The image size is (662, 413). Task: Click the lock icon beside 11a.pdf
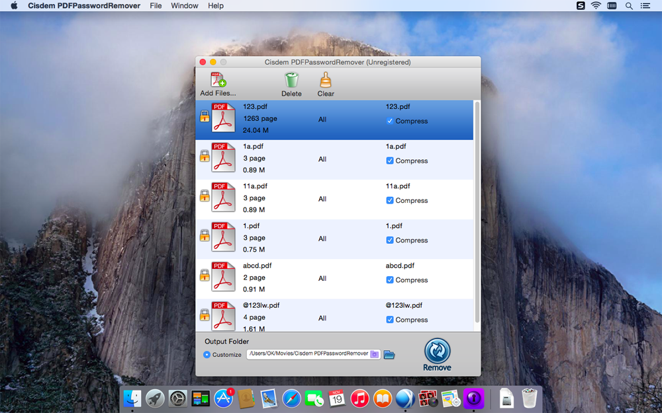[x=205, y=195]
